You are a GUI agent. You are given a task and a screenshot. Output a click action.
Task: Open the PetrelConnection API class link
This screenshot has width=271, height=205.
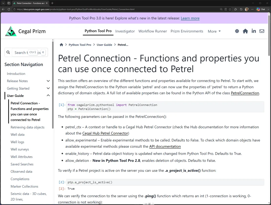(x=245, y=93)
